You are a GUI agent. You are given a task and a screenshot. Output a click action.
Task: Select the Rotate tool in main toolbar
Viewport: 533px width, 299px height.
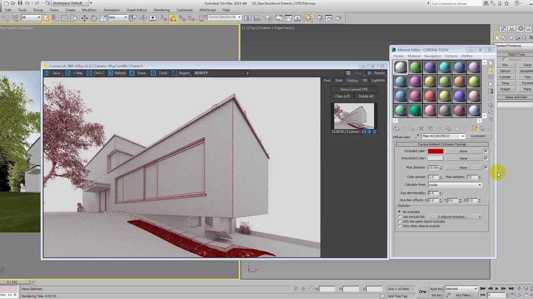pos(94,18)
